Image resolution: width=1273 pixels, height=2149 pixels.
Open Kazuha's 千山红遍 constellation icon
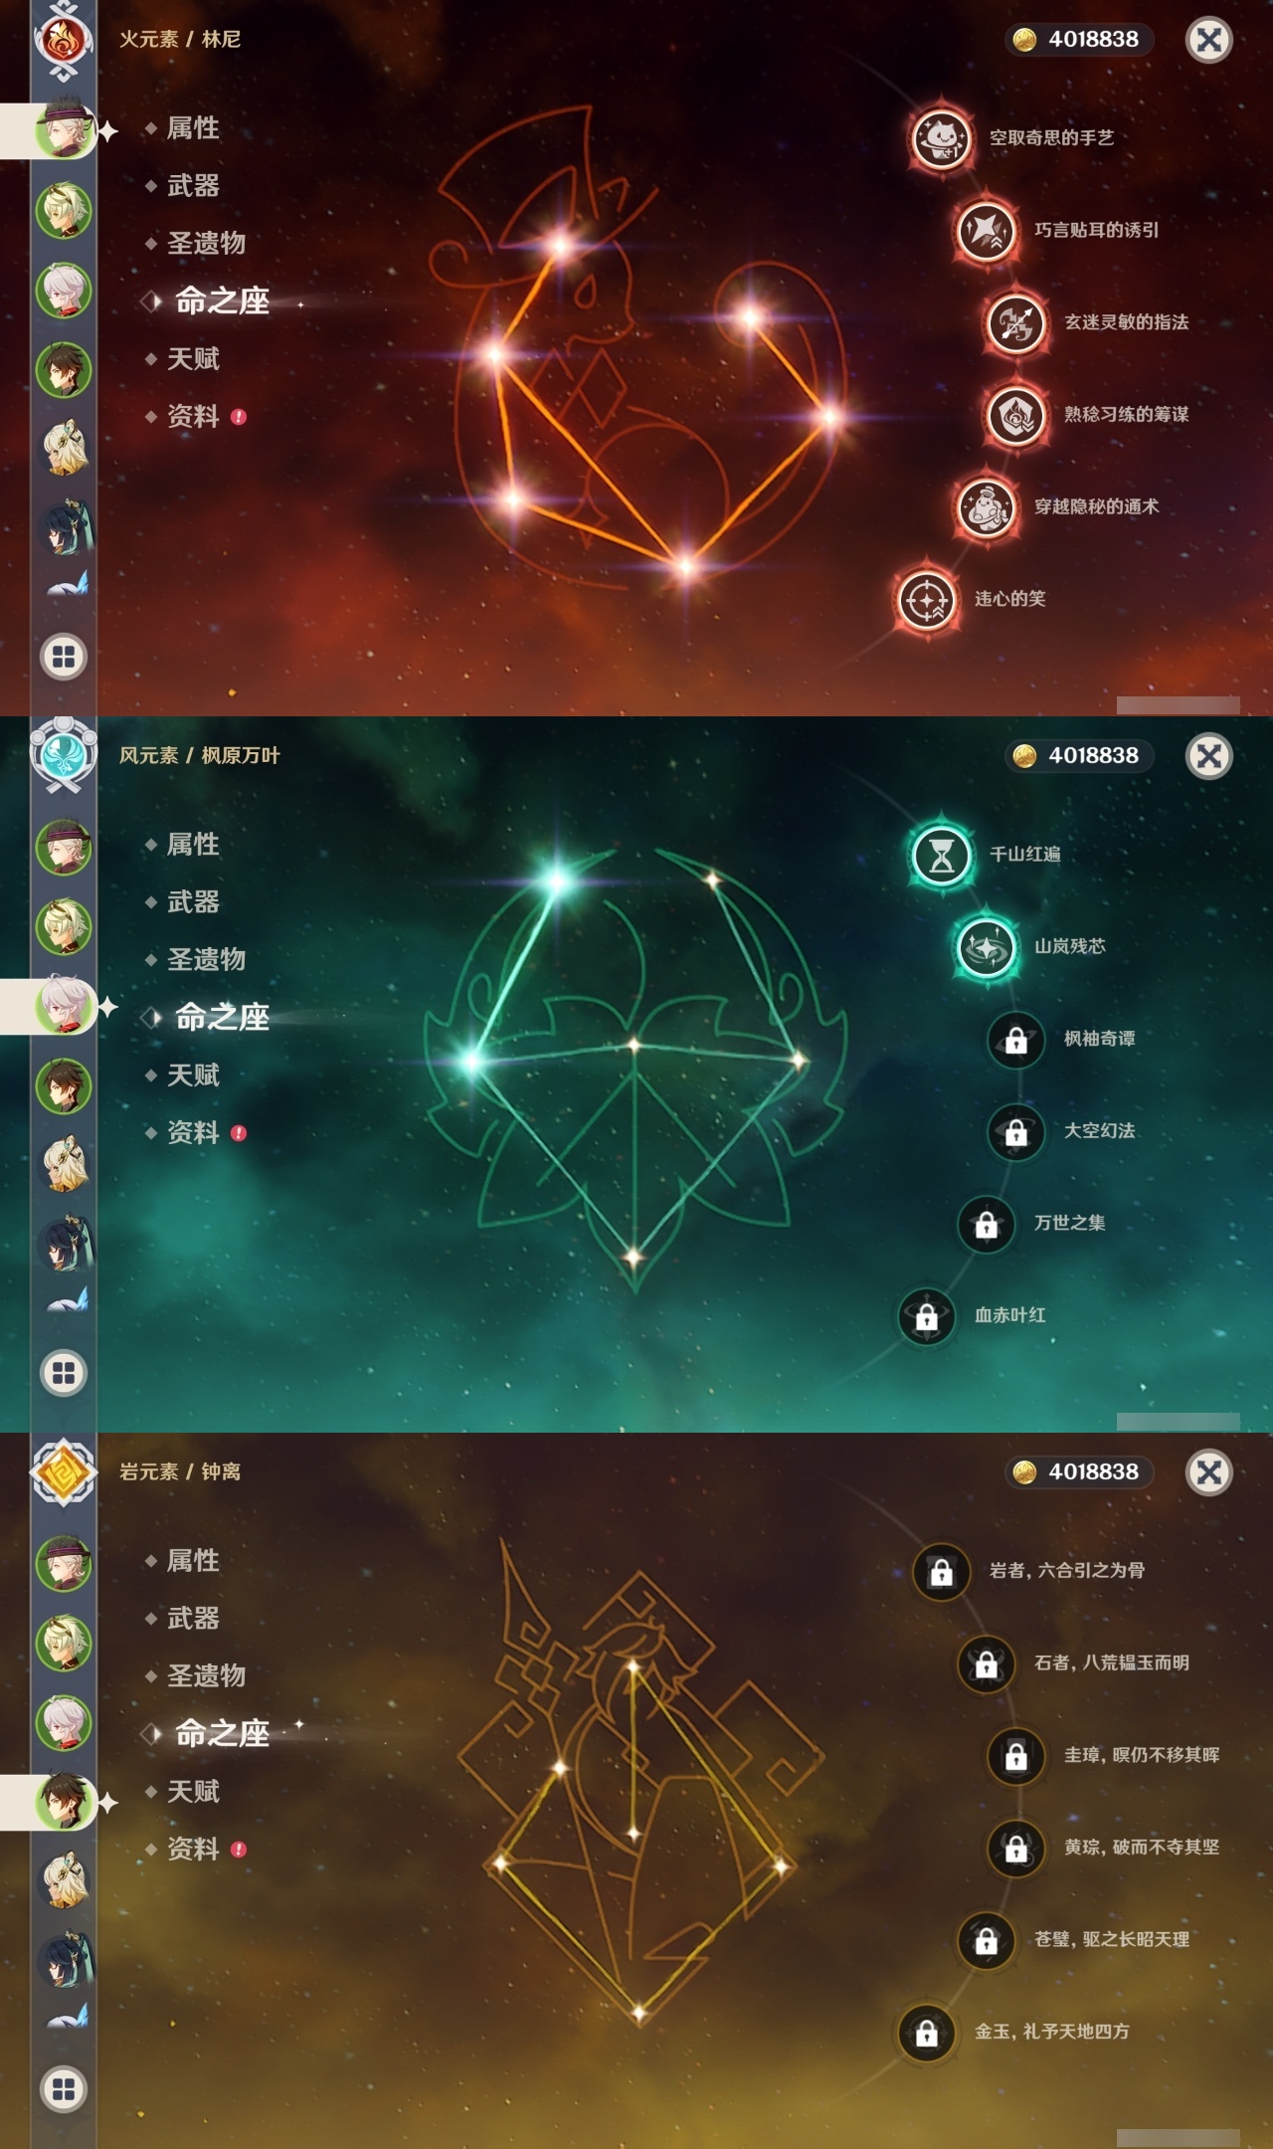(x=941, y=855)
